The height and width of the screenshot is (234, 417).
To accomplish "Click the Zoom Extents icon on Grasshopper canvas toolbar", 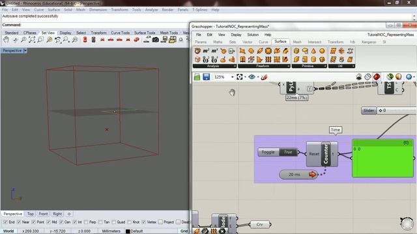I will 240,77.
